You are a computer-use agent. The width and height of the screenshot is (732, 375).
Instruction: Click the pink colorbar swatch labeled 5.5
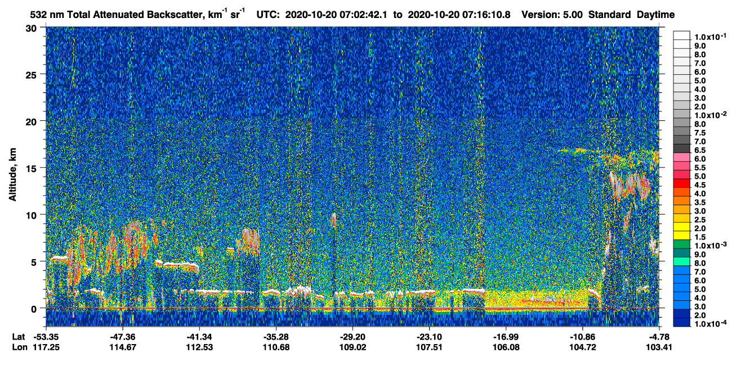click(x=681, y=165)
